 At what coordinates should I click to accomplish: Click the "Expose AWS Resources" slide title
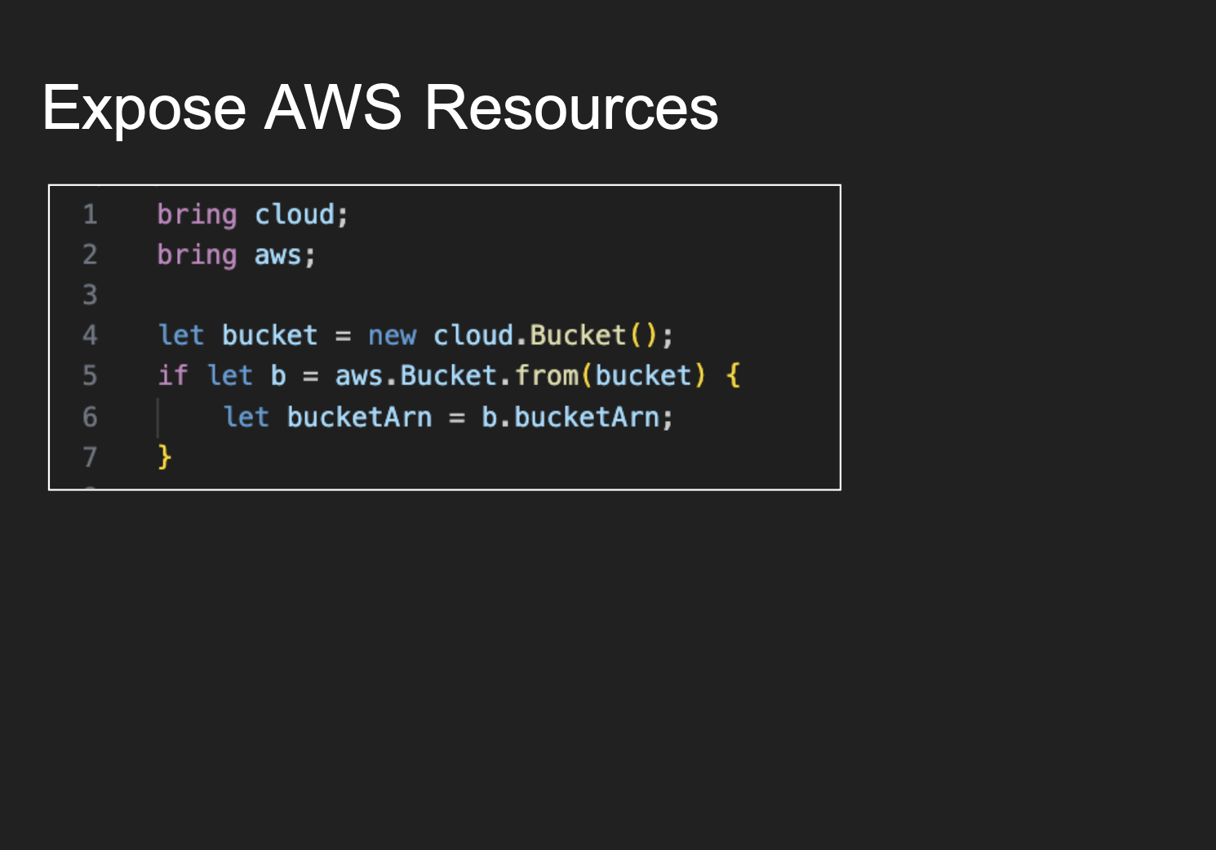(x=380, y=108)
